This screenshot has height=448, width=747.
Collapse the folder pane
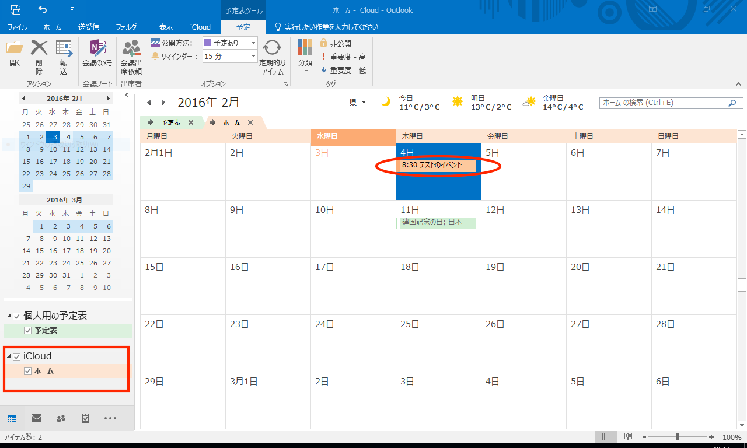pos(128,94)
